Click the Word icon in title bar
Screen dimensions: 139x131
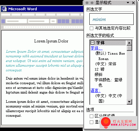[4, 9]
